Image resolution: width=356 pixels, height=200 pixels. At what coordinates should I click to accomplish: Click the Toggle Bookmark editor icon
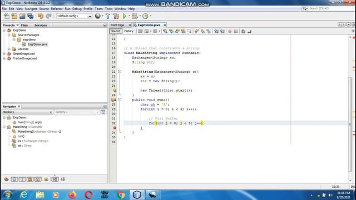pos(209,31)
